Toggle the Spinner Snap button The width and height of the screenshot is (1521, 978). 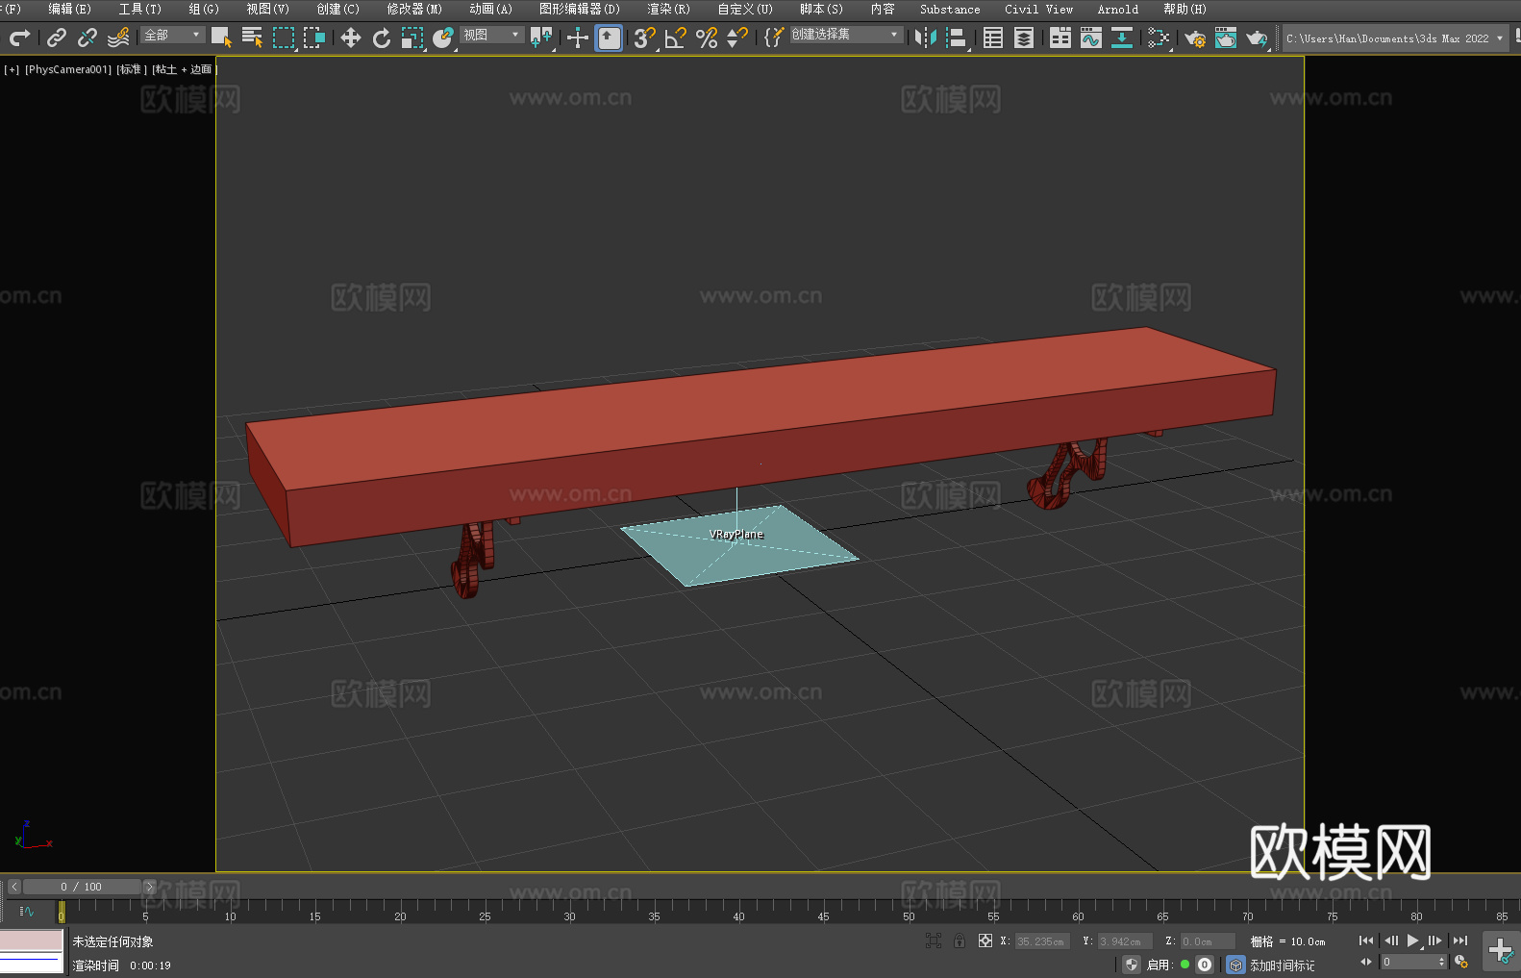pyautogui.click(x=737, y=38)
